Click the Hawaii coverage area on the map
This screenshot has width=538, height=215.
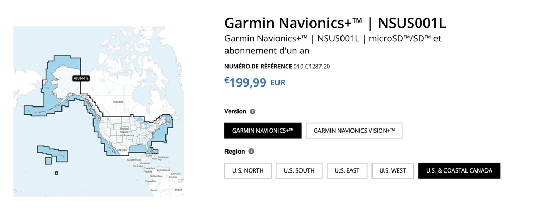click(x=53, y=154)
